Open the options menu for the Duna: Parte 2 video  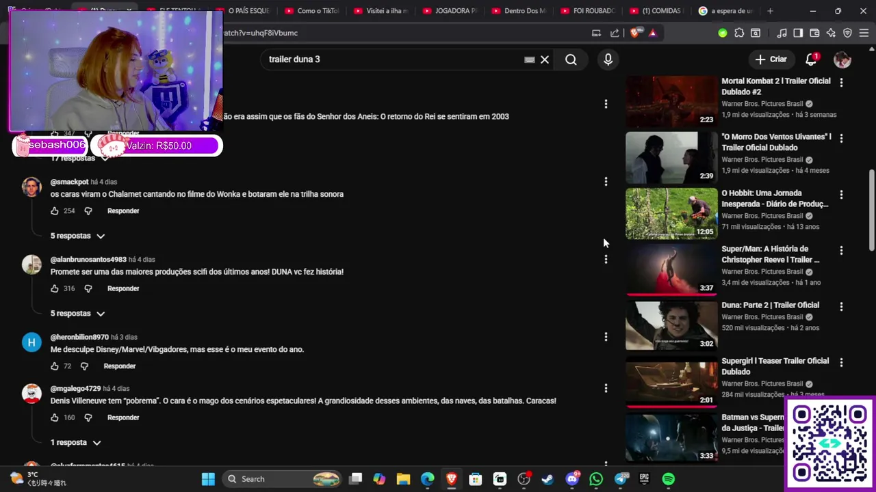point(841,307)
